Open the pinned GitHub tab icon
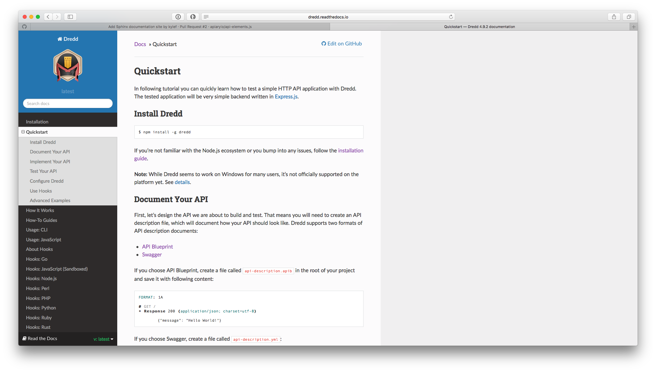The width and height of the screenshot is (656, 372). point(24,27)
